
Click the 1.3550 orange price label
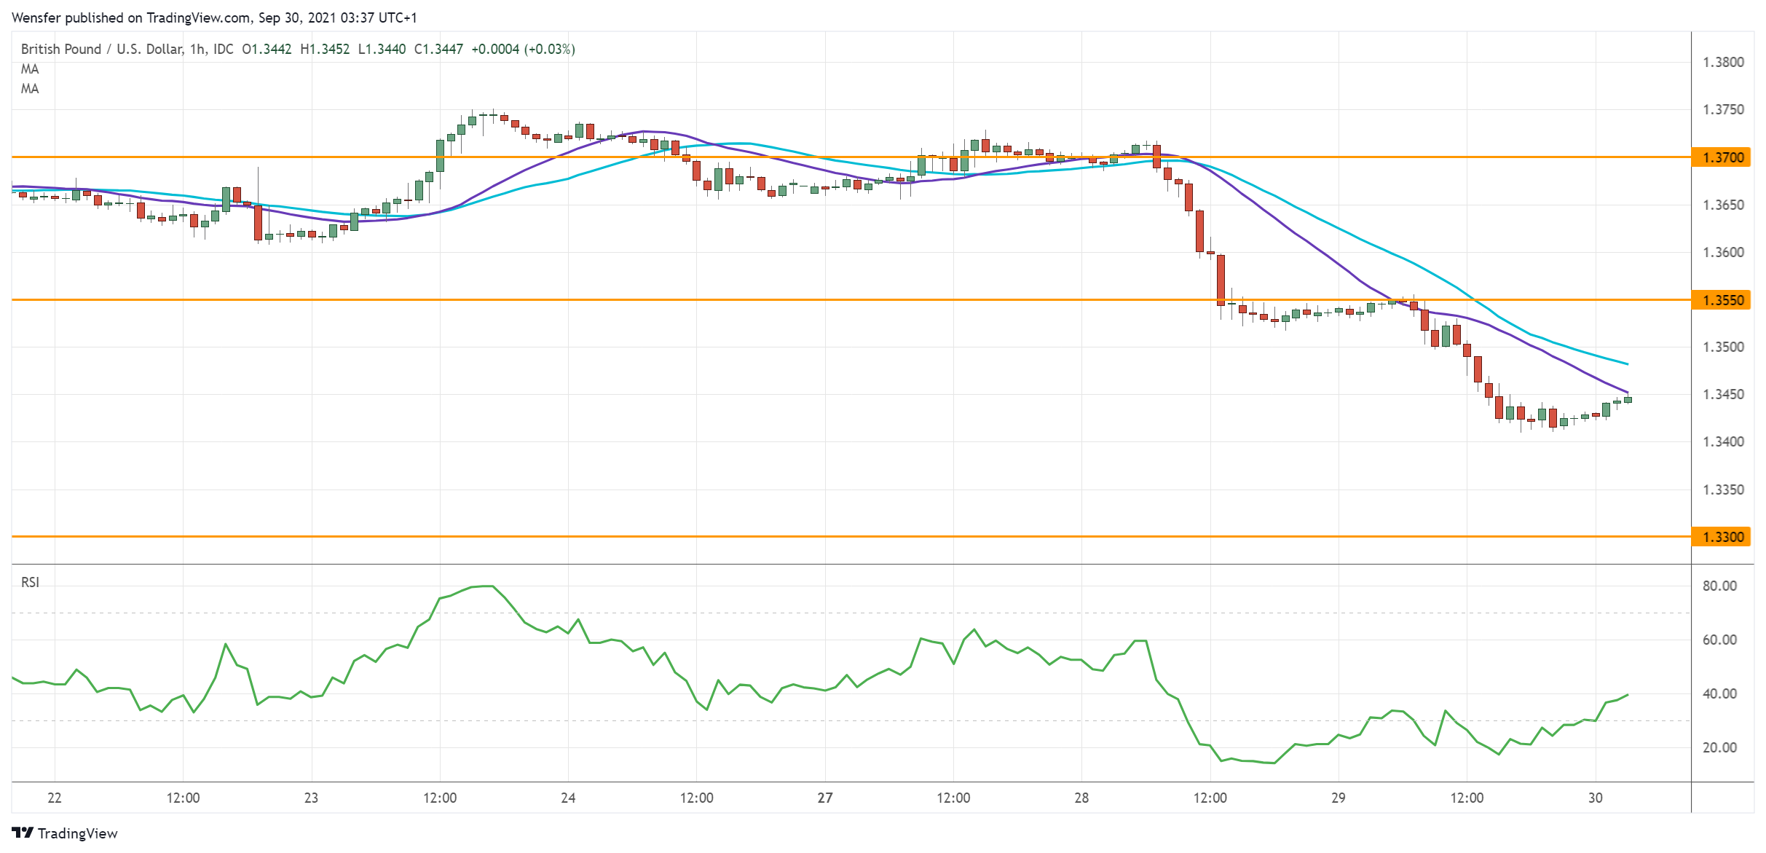pos(1722,300)
